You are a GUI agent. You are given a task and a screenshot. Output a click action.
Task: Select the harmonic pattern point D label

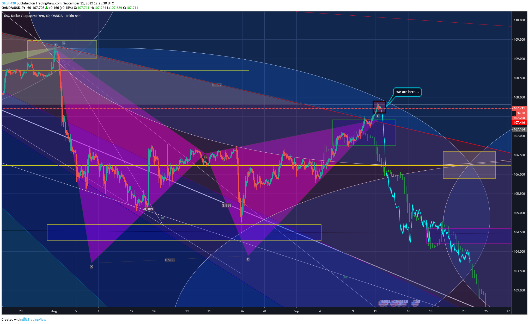tap(248, 259)
